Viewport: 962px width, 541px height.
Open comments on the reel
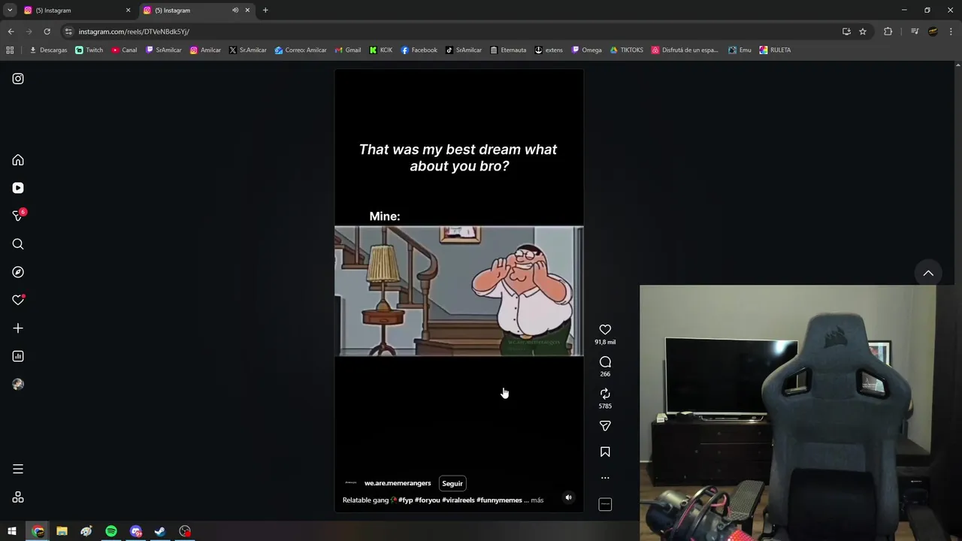605,362
